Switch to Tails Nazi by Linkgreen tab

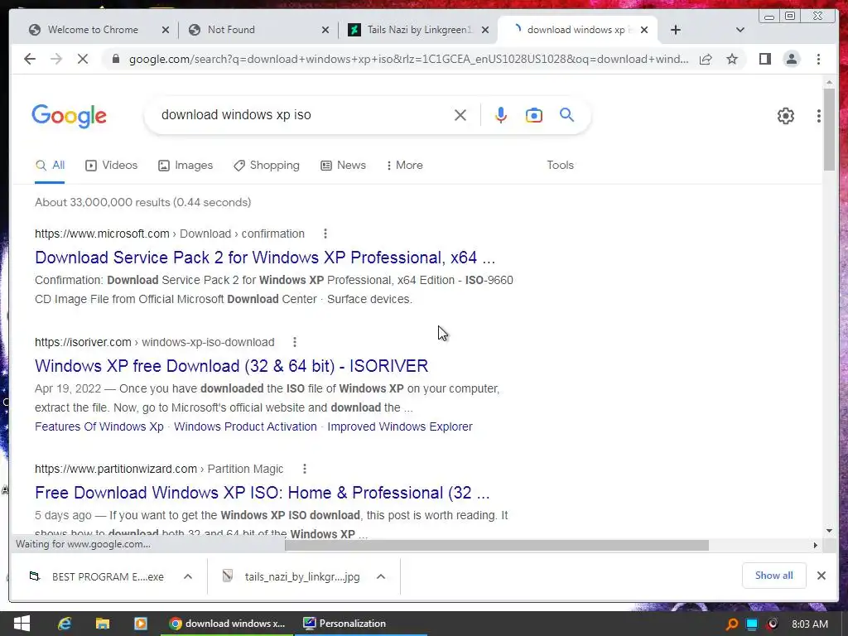click(417, 30)
